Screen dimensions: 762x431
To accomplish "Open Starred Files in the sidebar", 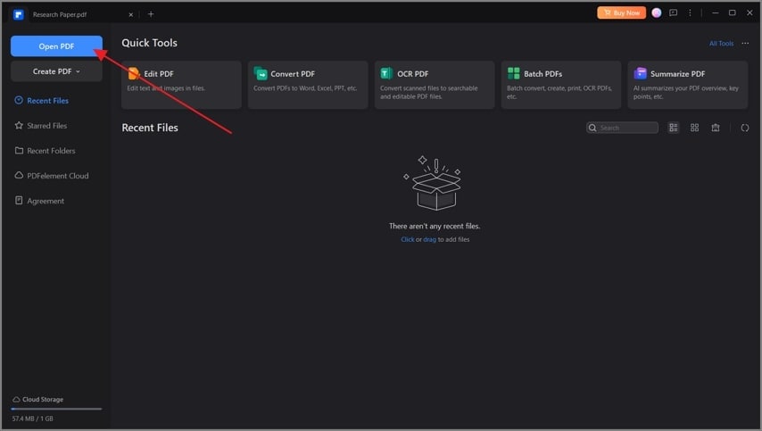I will tap(41, 126).
